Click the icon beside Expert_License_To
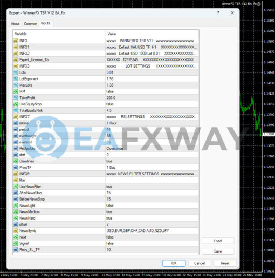275x278 pixels. (x=16, y=60)
